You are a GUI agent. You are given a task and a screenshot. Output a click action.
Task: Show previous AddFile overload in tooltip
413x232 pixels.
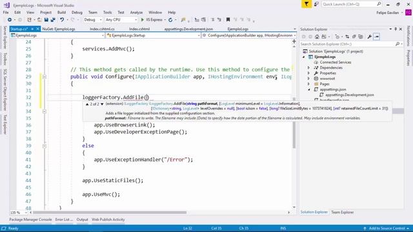coord(87,104)
